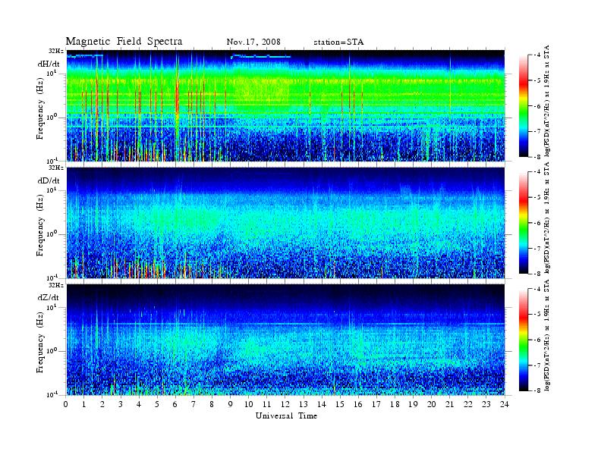Screen dimensions: 601x464
Task: Select the "dD/dt" panel label
Action: 49,180
